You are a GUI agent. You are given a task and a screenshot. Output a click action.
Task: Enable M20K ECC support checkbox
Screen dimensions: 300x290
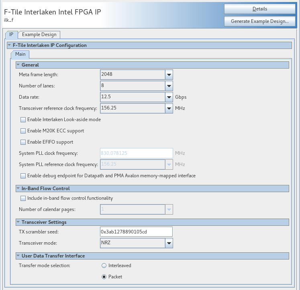(23, 131)
